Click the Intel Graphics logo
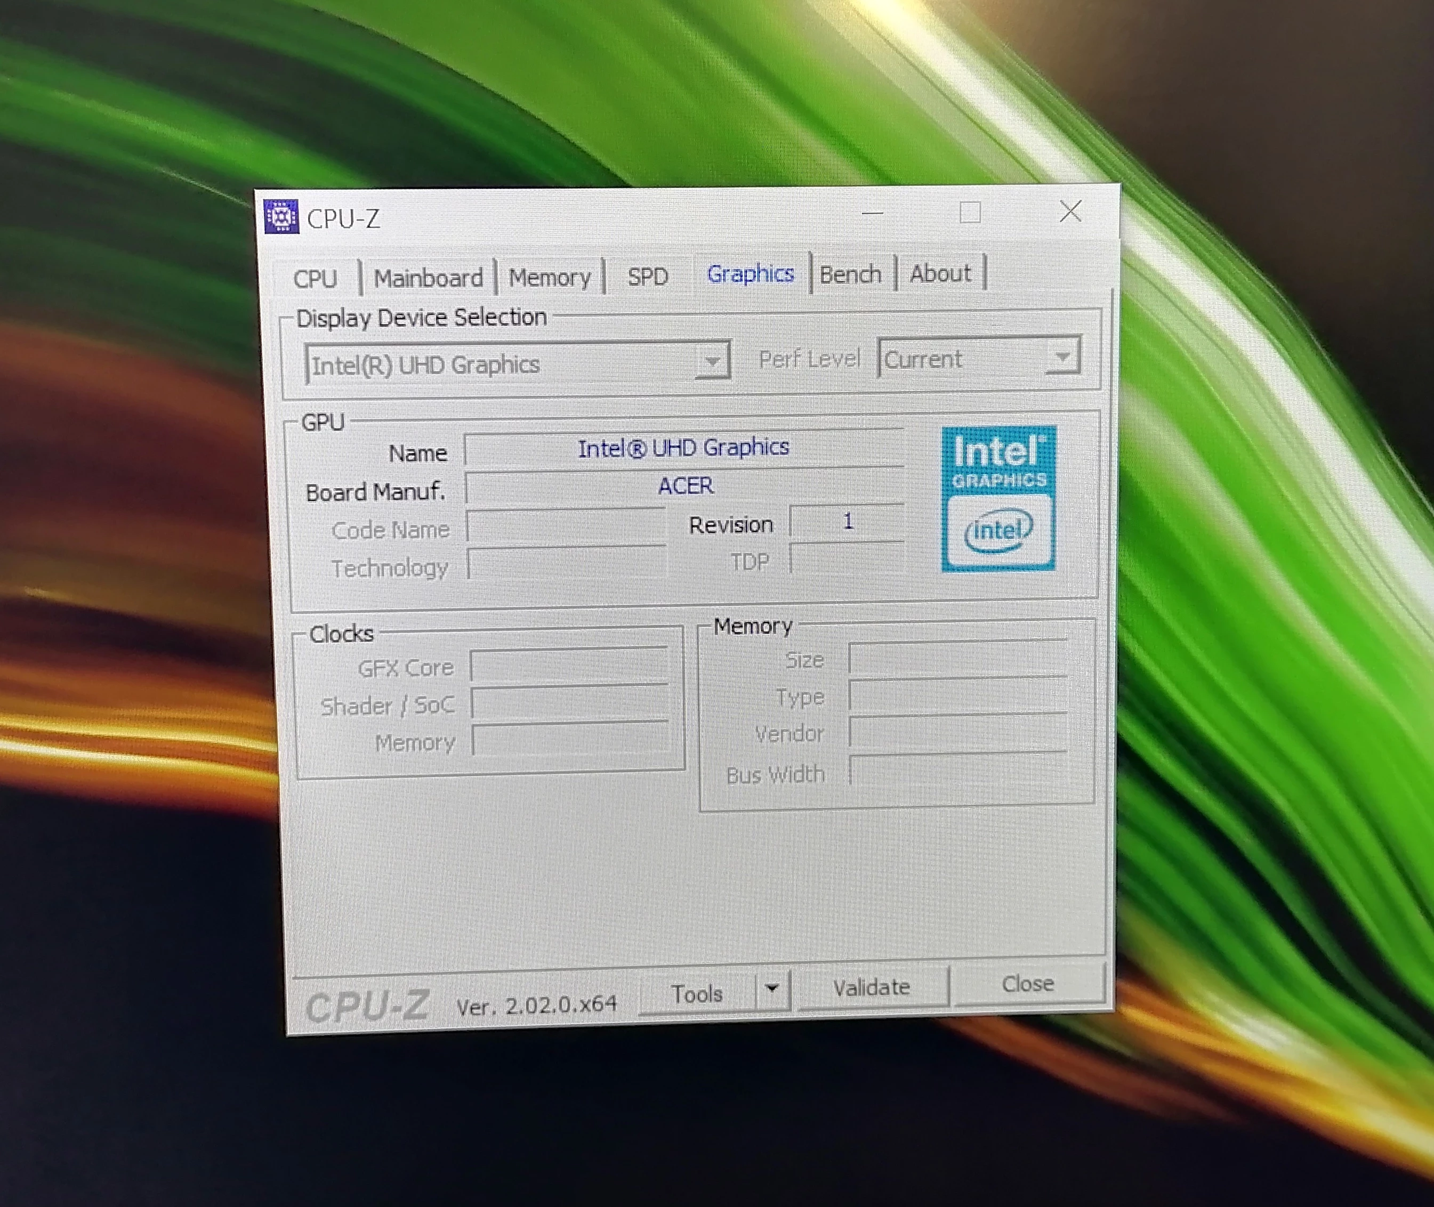 (998, 498)
